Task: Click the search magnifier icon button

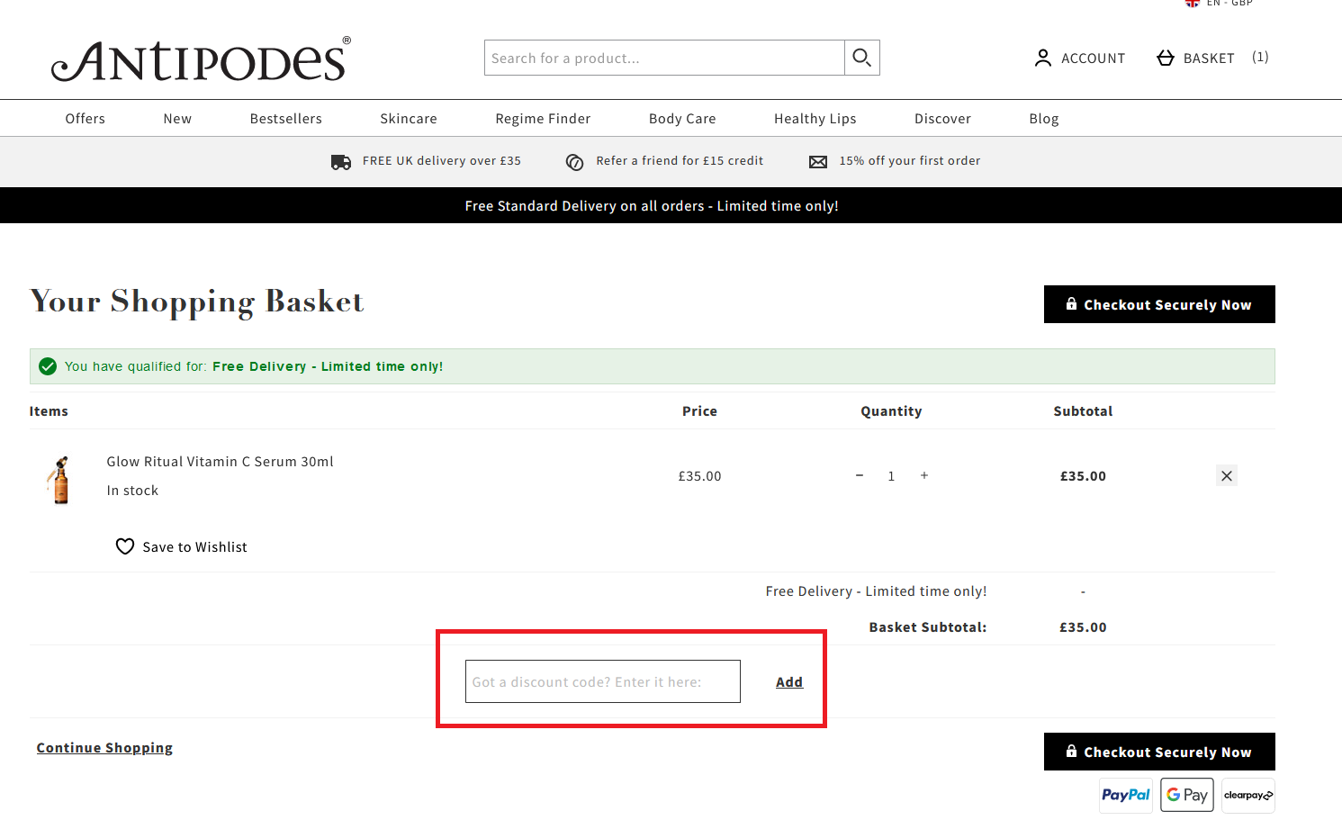Action: click(861, 58)
